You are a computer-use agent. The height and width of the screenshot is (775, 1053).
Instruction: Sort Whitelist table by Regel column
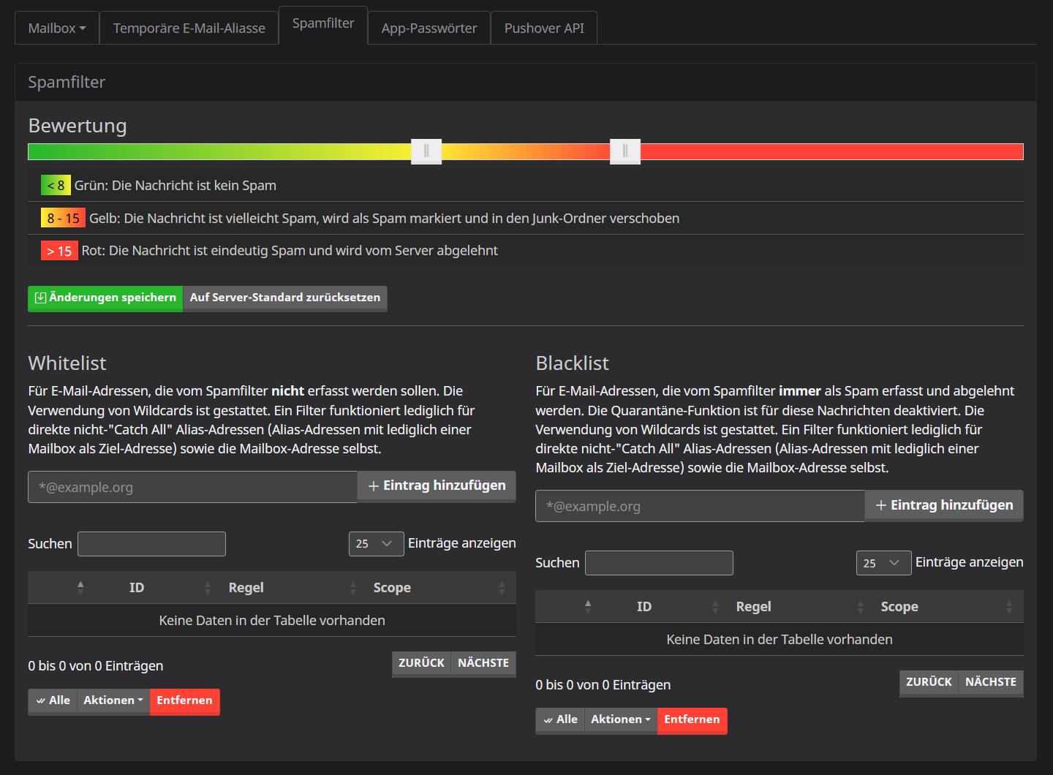[x=246, y=588]
